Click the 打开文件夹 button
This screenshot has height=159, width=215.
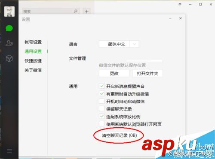(147, 73)
